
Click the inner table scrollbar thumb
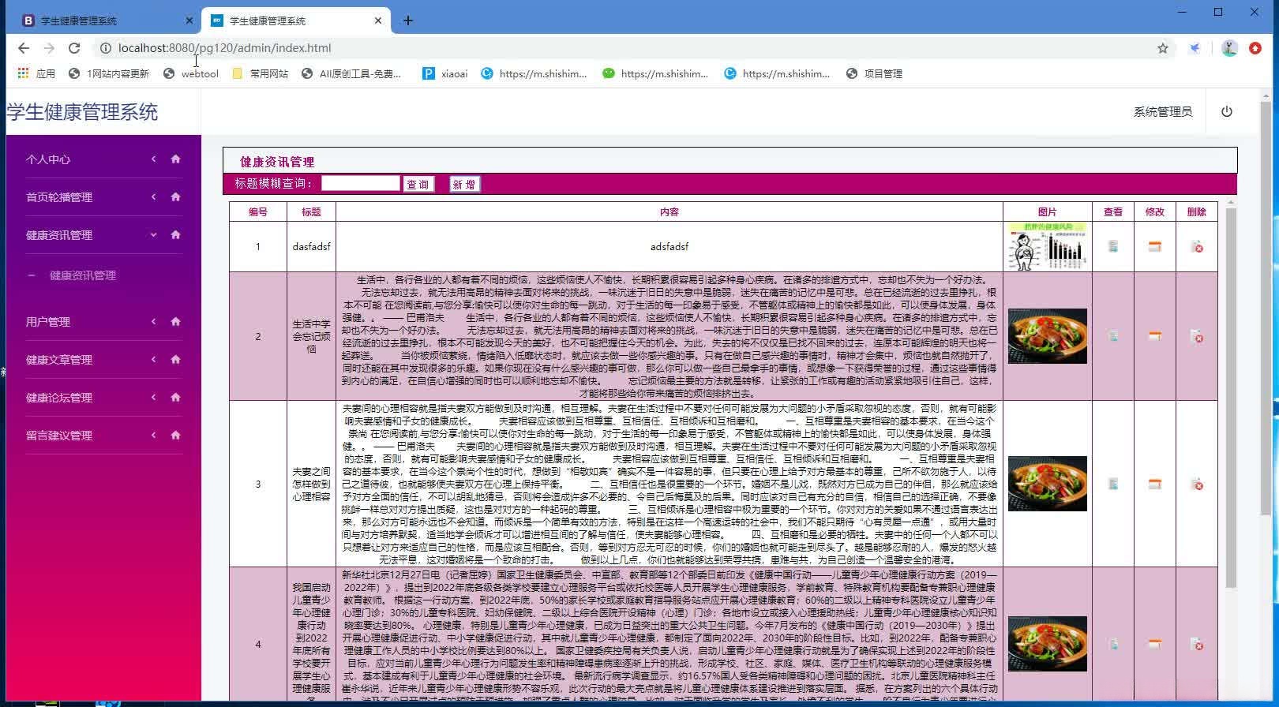click(x=1230, y=398)
